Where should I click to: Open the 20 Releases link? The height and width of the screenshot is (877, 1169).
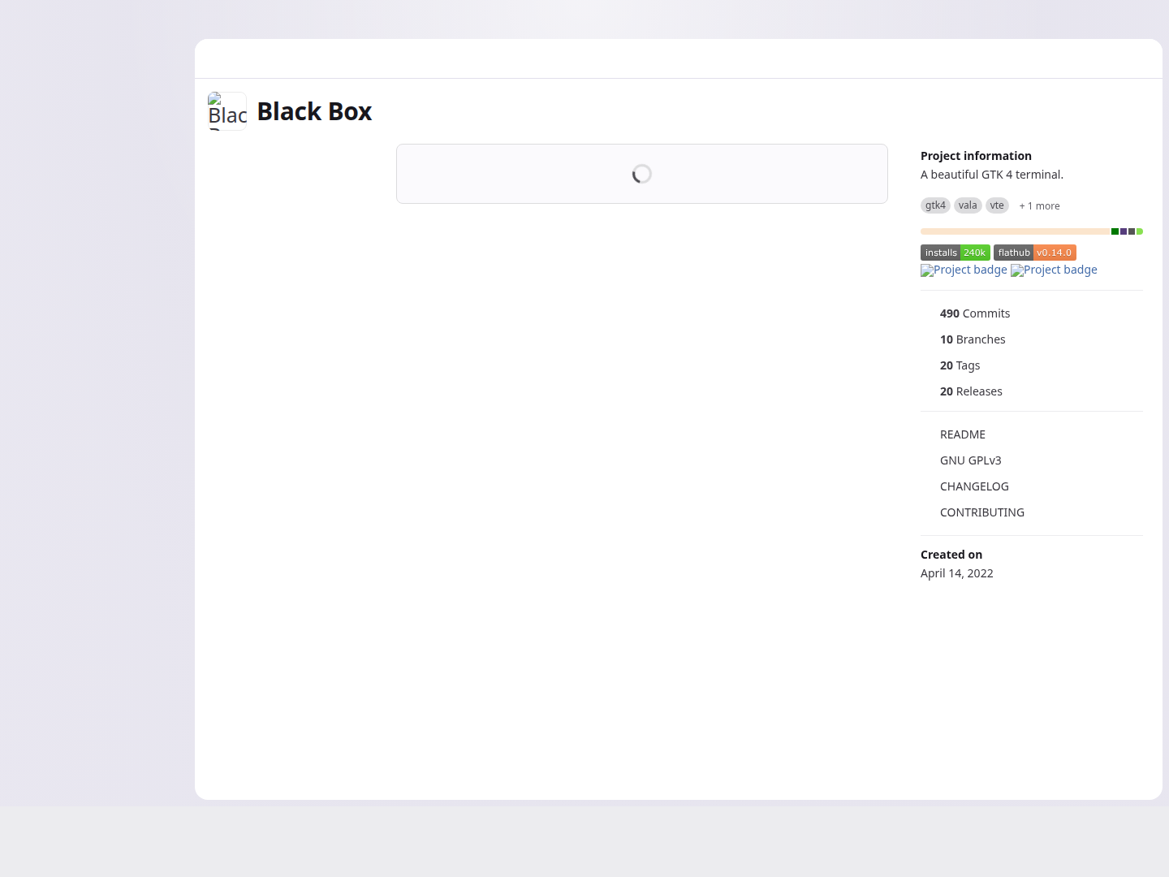coord(971,391)
